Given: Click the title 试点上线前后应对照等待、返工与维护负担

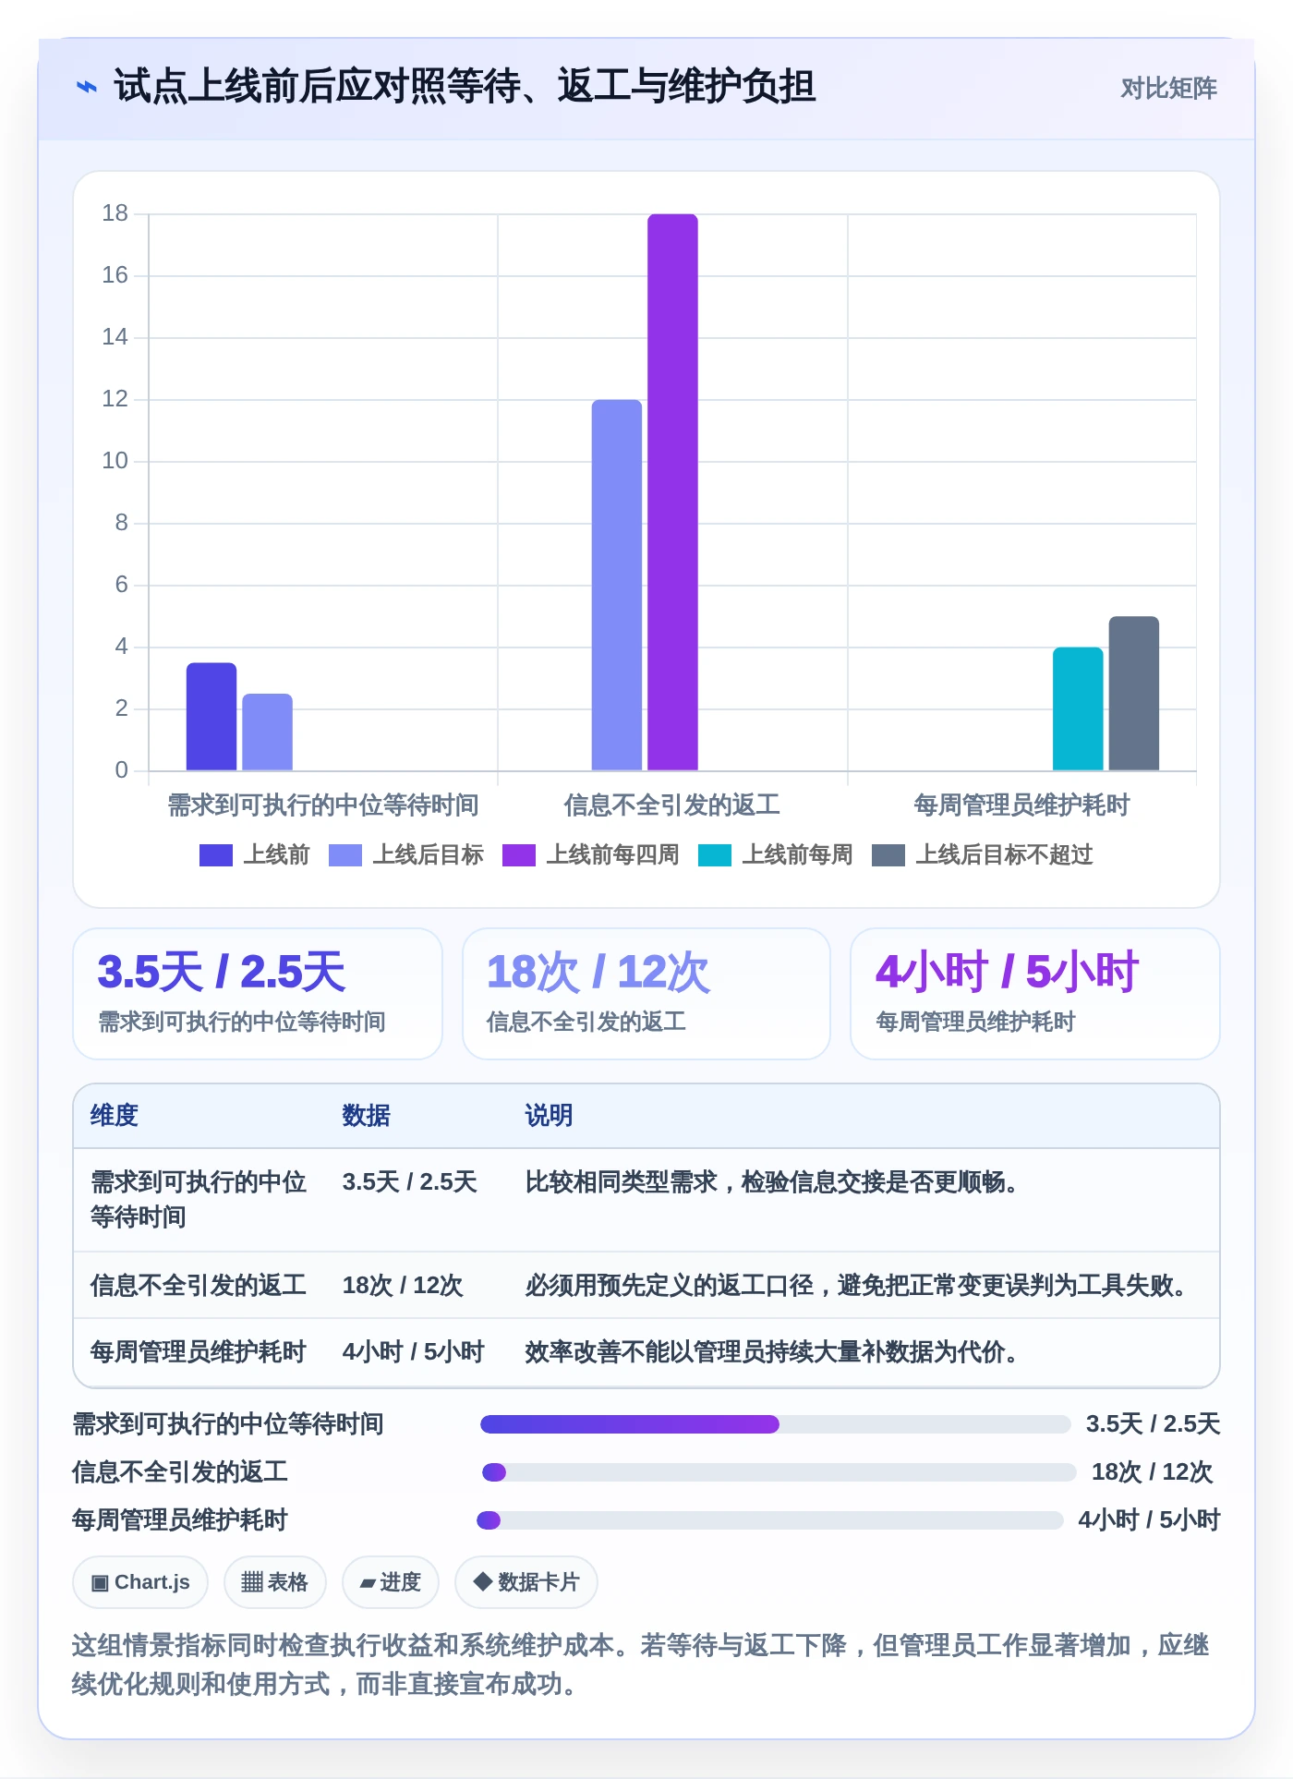Looking at the screenshot, I should pyautogui.click(x=465, y=87).
